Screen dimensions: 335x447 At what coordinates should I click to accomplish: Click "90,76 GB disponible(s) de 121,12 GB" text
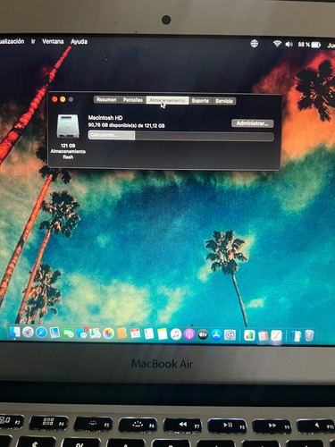pyautogui.click(x=127, y=125)
